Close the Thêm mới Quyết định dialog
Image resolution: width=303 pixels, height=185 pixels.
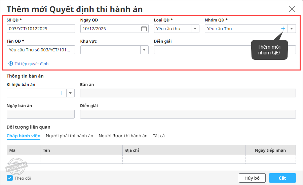click(x=292, y=9)
